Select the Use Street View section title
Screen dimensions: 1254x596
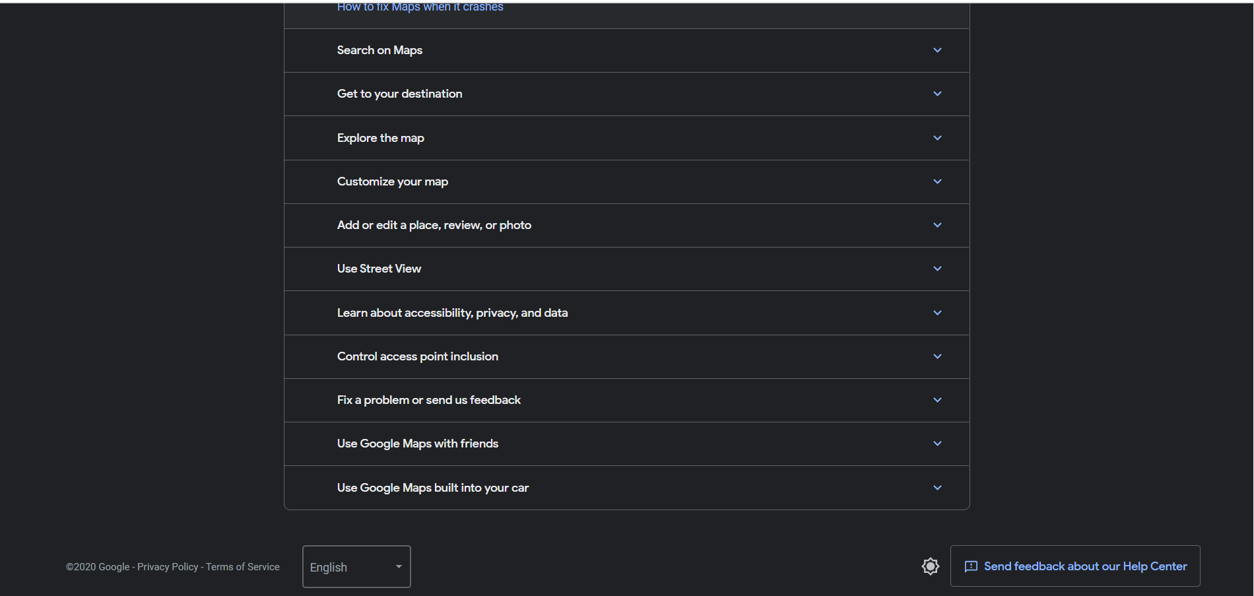coord(379,269)
